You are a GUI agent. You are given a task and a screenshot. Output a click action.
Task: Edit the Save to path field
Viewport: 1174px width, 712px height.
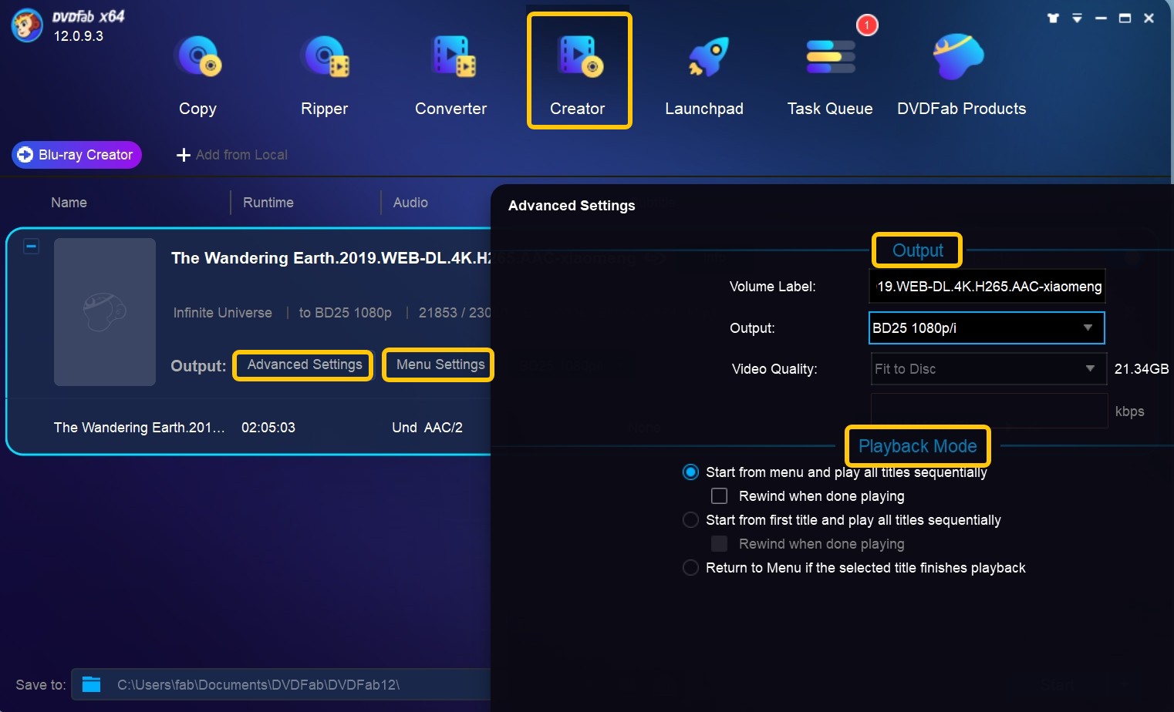point(282,684)
